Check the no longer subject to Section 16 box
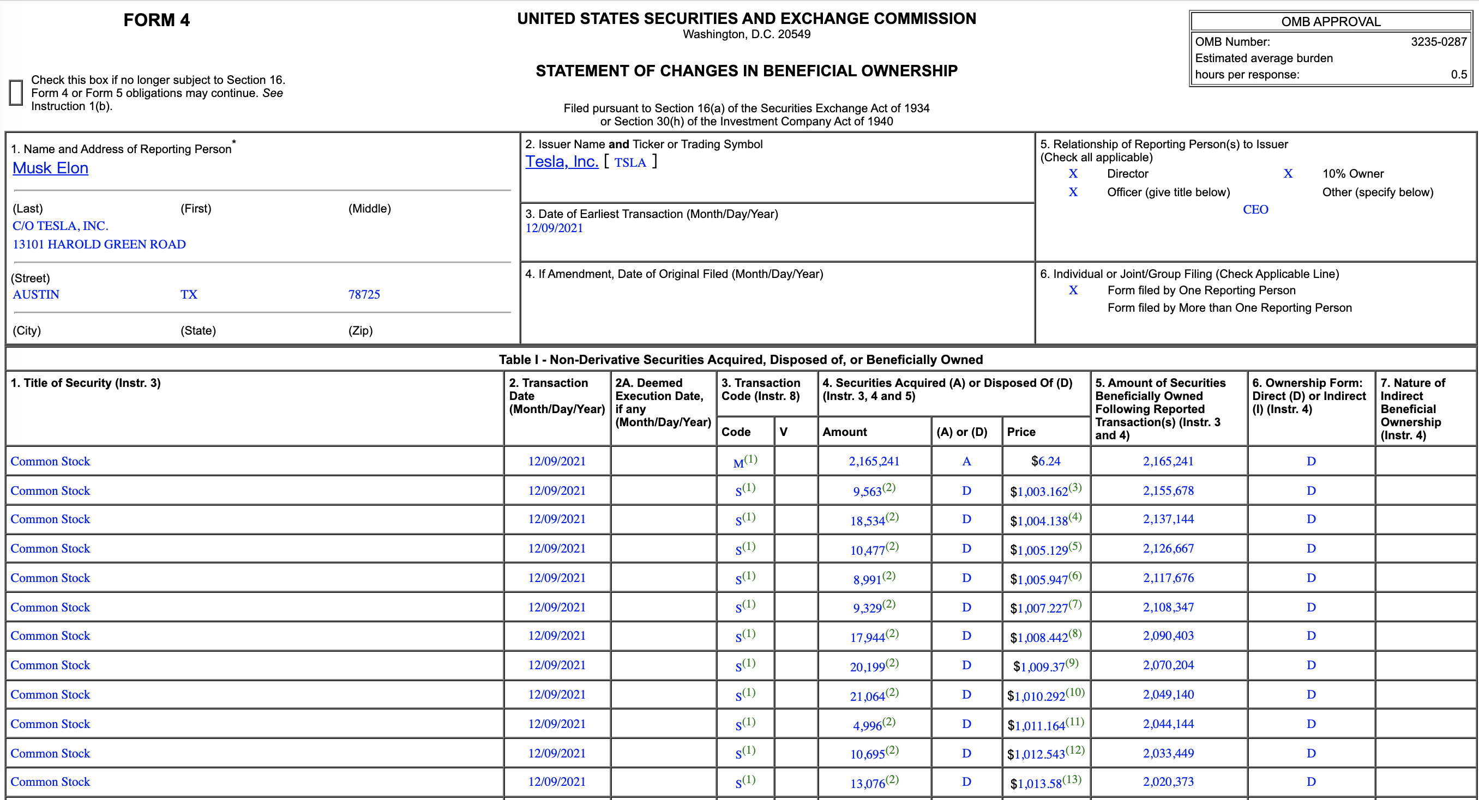The width and height of the screenshot is (1479, 800). 16,93
